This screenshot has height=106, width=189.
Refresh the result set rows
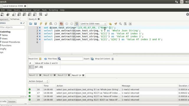tap(45, 59)
